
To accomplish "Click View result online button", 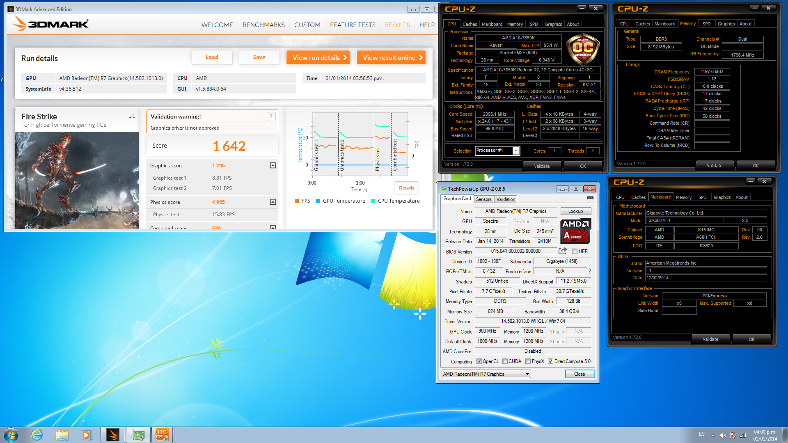I will (x=391, y=57).
